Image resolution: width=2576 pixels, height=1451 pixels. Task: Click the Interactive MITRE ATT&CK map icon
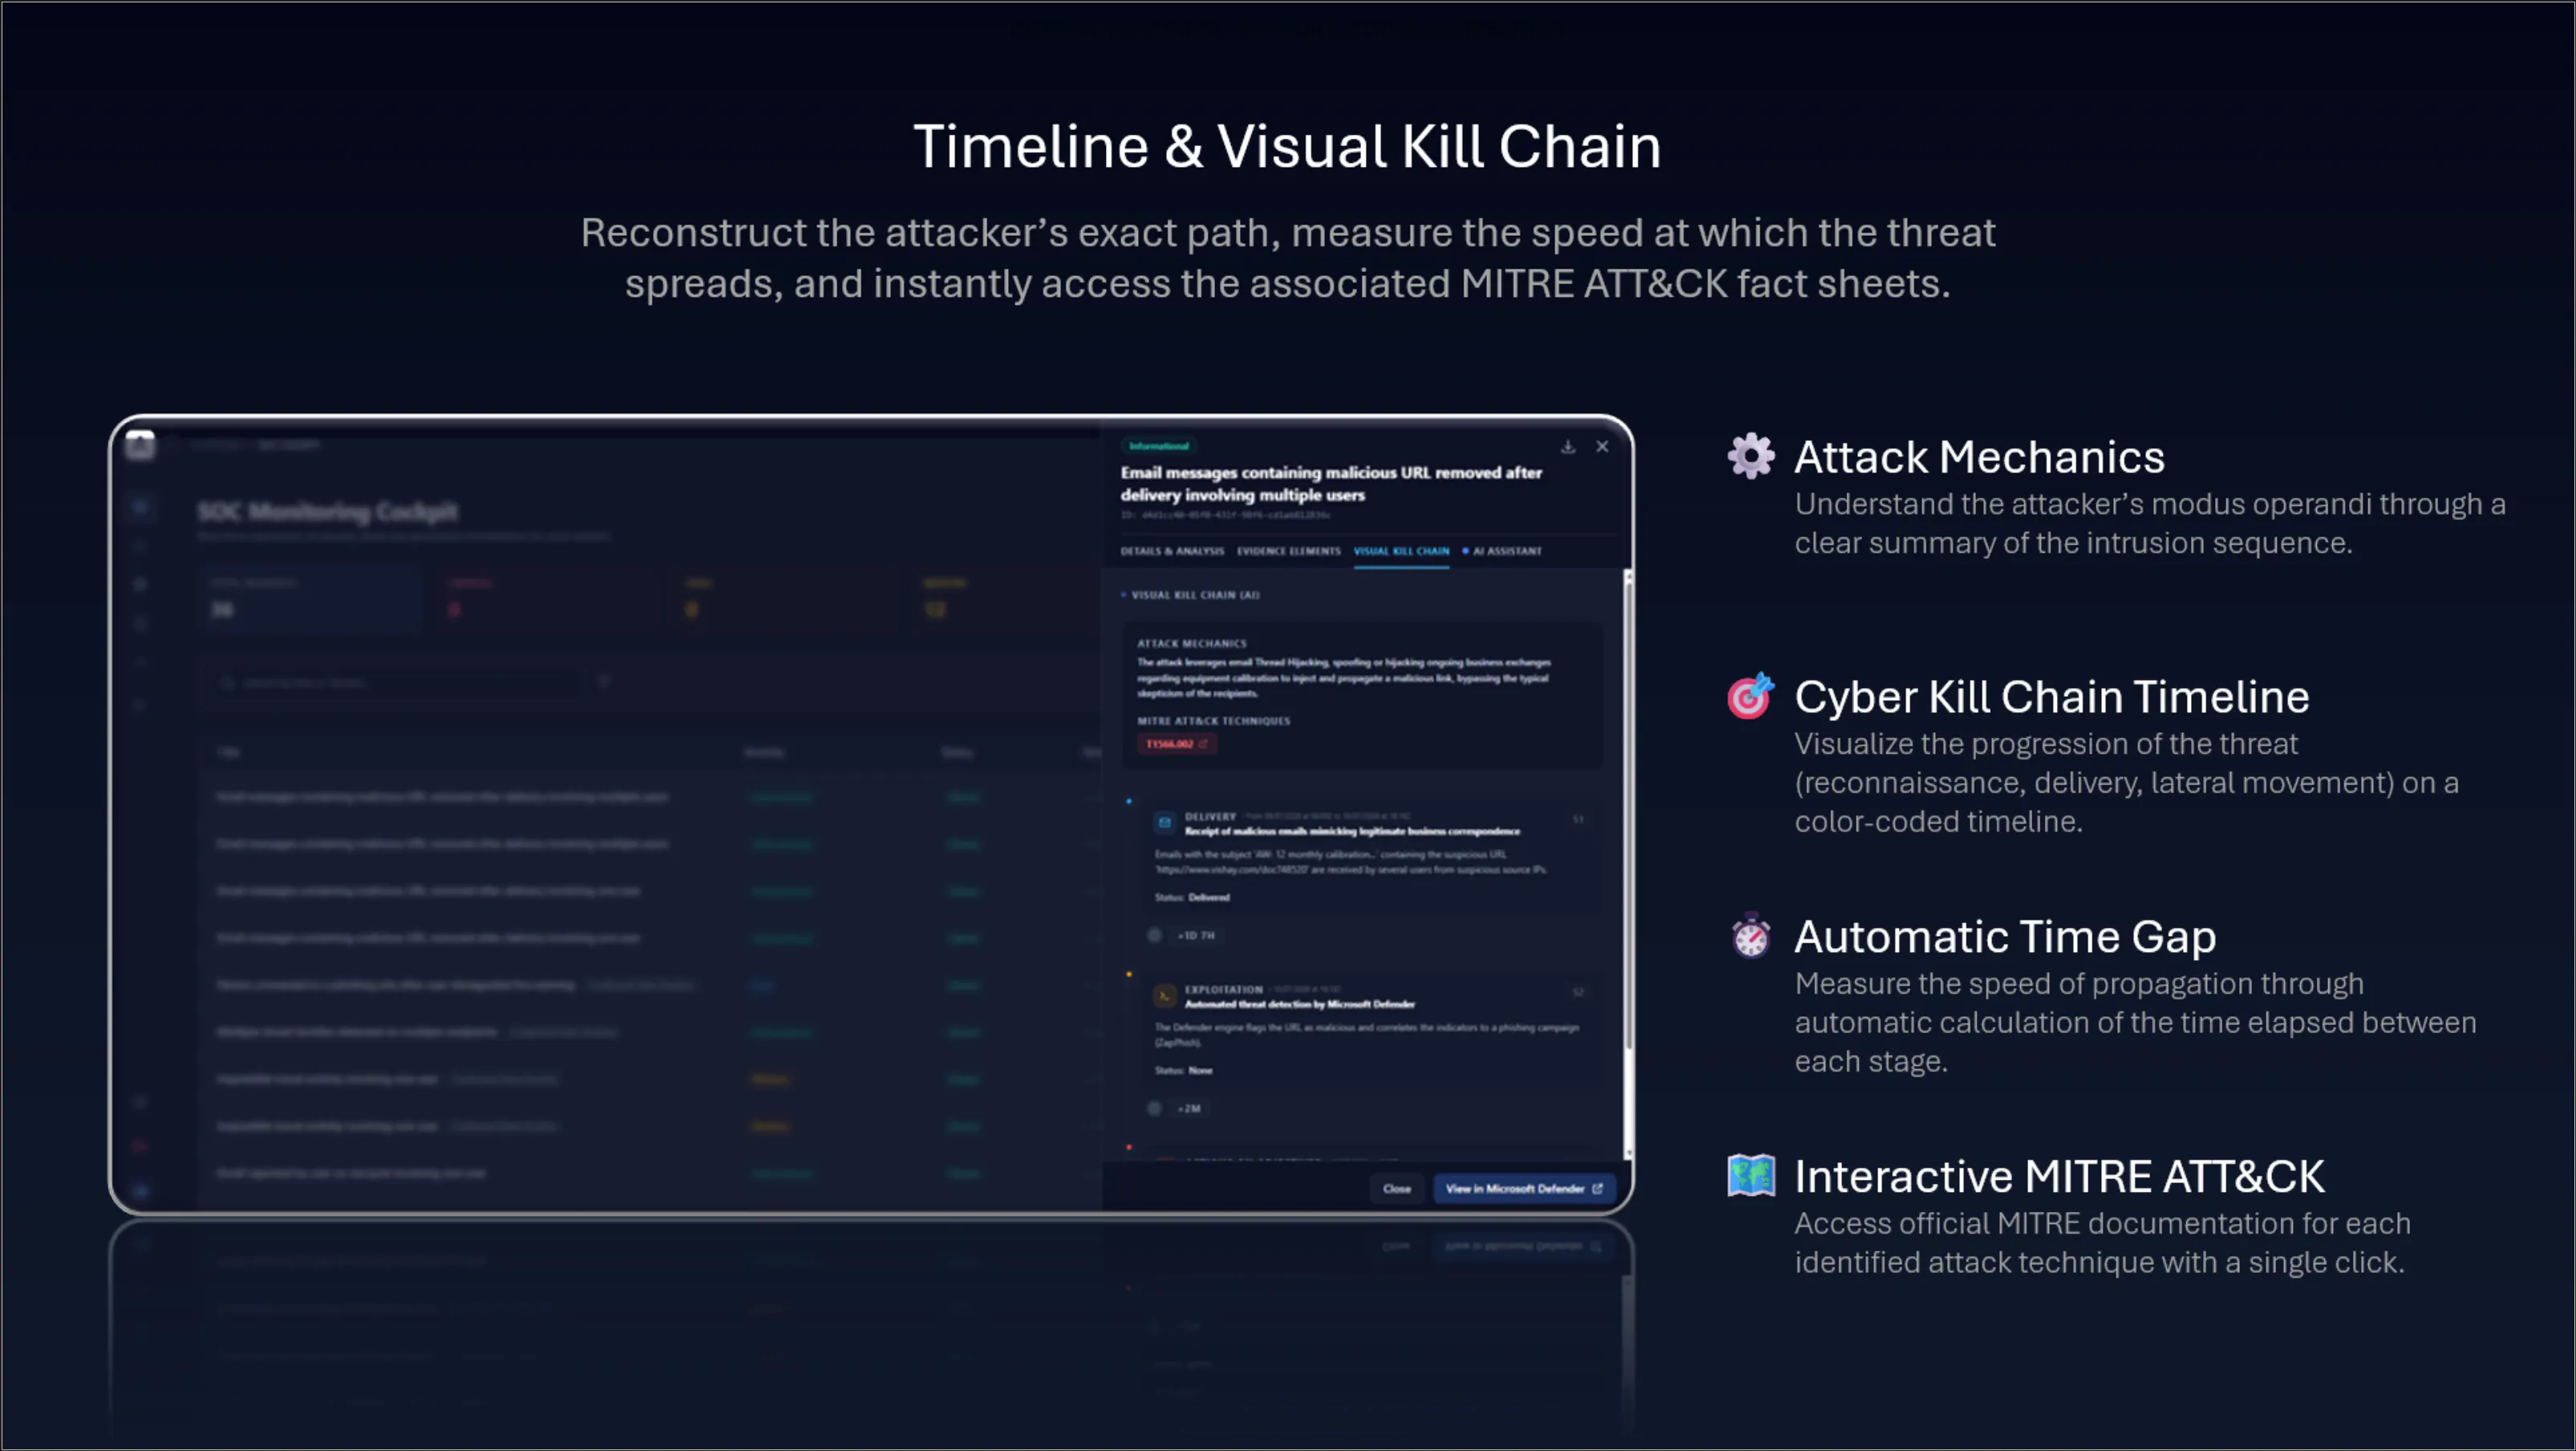pyautogui.click(x=1751, y=1176)
